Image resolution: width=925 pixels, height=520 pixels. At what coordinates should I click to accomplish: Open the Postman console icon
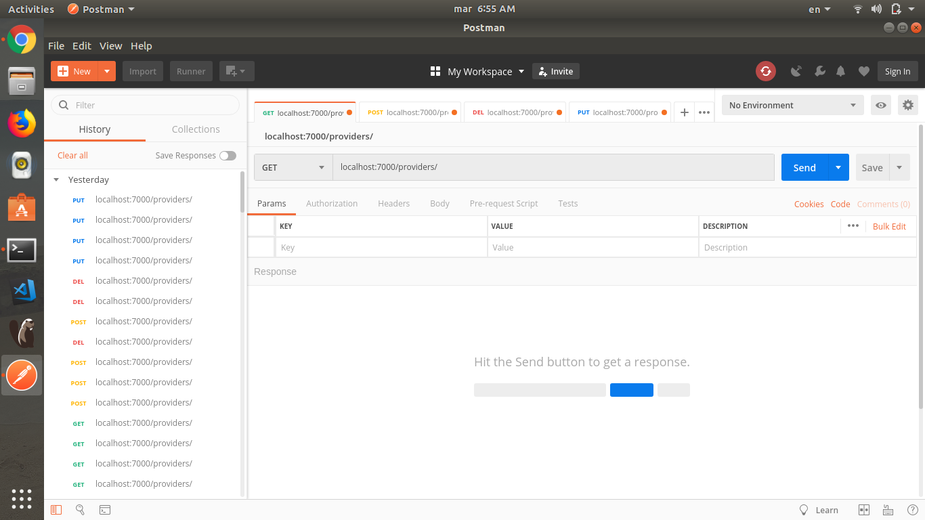coord(105,510)
